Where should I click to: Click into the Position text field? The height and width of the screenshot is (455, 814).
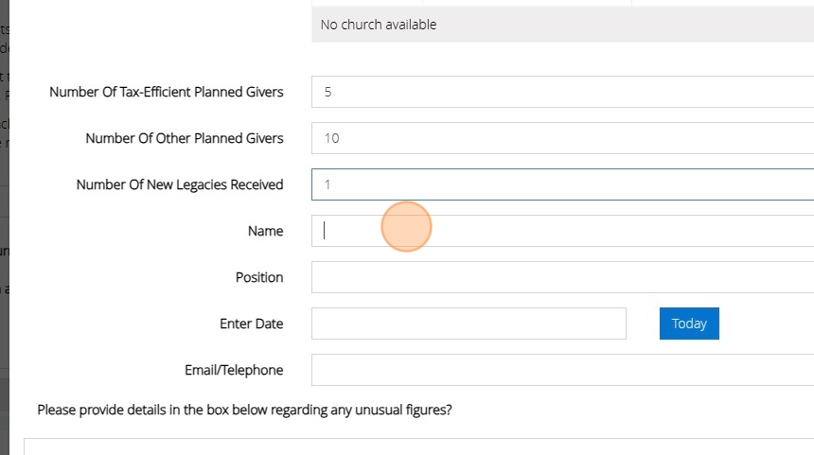point(562,277)
